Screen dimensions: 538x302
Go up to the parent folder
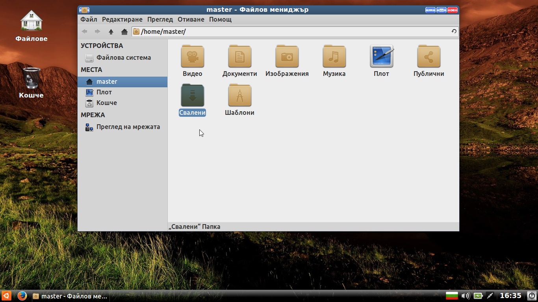click(x=111, y=31)
